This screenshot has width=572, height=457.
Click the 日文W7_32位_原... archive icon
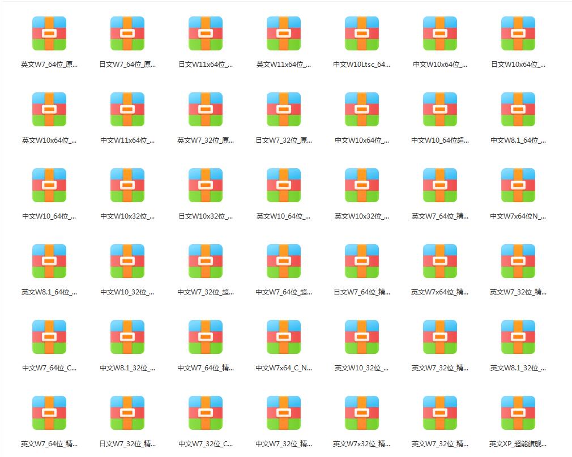click(x=283, y=109)
